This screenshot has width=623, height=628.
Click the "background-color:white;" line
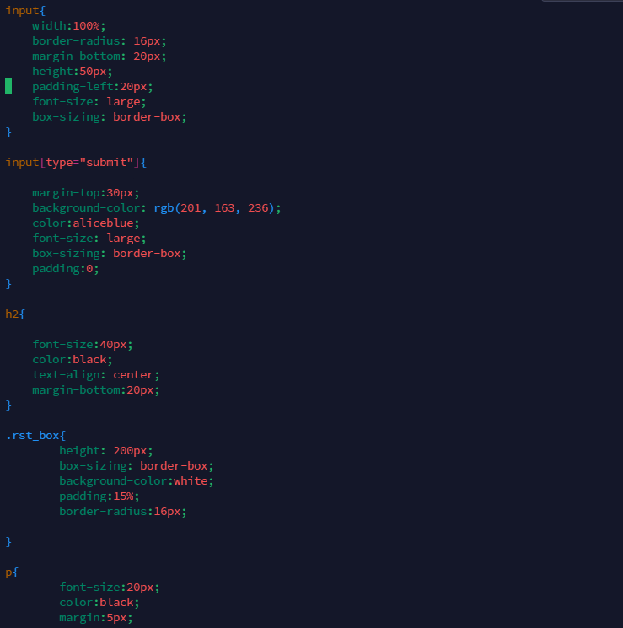click(x=137, y=481)
